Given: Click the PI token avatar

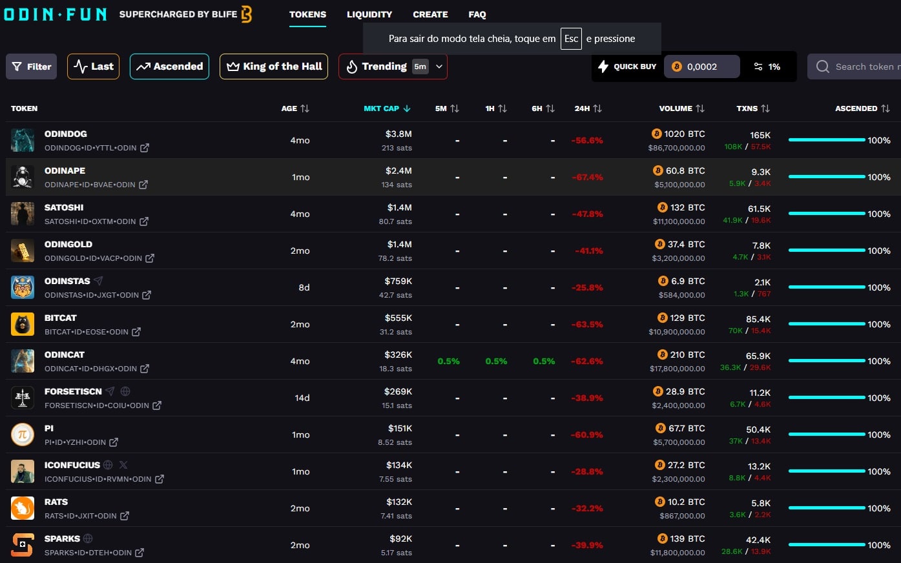Looking at the screenshot, I should coord(23,435).
